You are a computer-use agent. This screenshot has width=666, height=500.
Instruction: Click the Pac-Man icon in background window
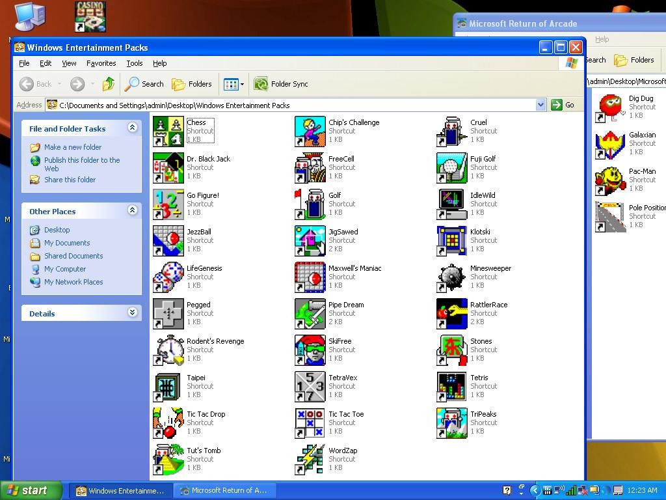[x=610, y=180]
